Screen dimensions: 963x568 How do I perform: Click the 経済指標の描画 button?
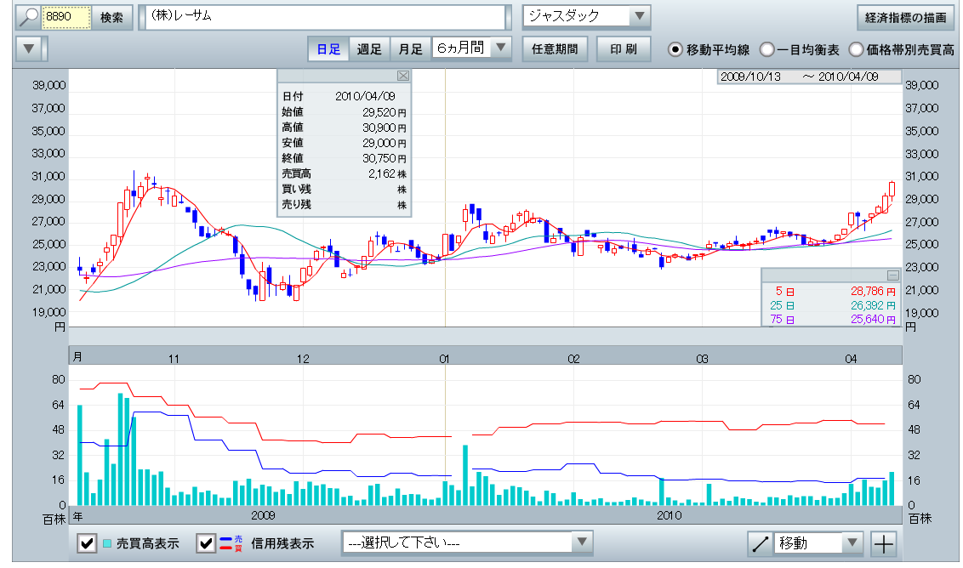[x=904, y=17]
